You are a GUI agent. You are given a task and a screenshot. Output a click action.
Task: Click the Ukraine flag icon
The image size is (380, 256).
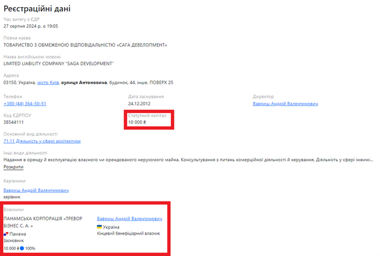(x=100, y=227)
